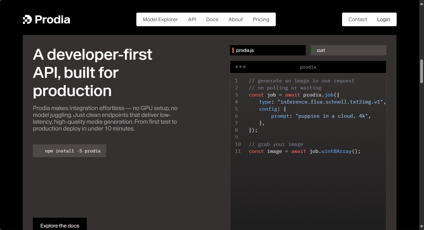Click the "inference.flux.schnell.txt2img.v1" string

pyautogui.click(x=330, y=102)
